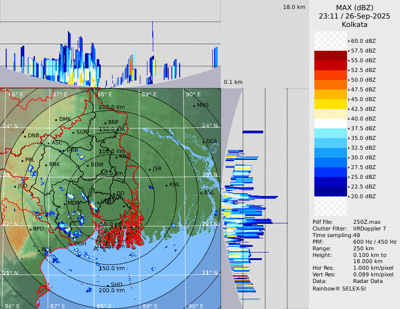Select the MDP station marker
The height and width of the screenshot is (309, 400).
click(x=65, y=203)
